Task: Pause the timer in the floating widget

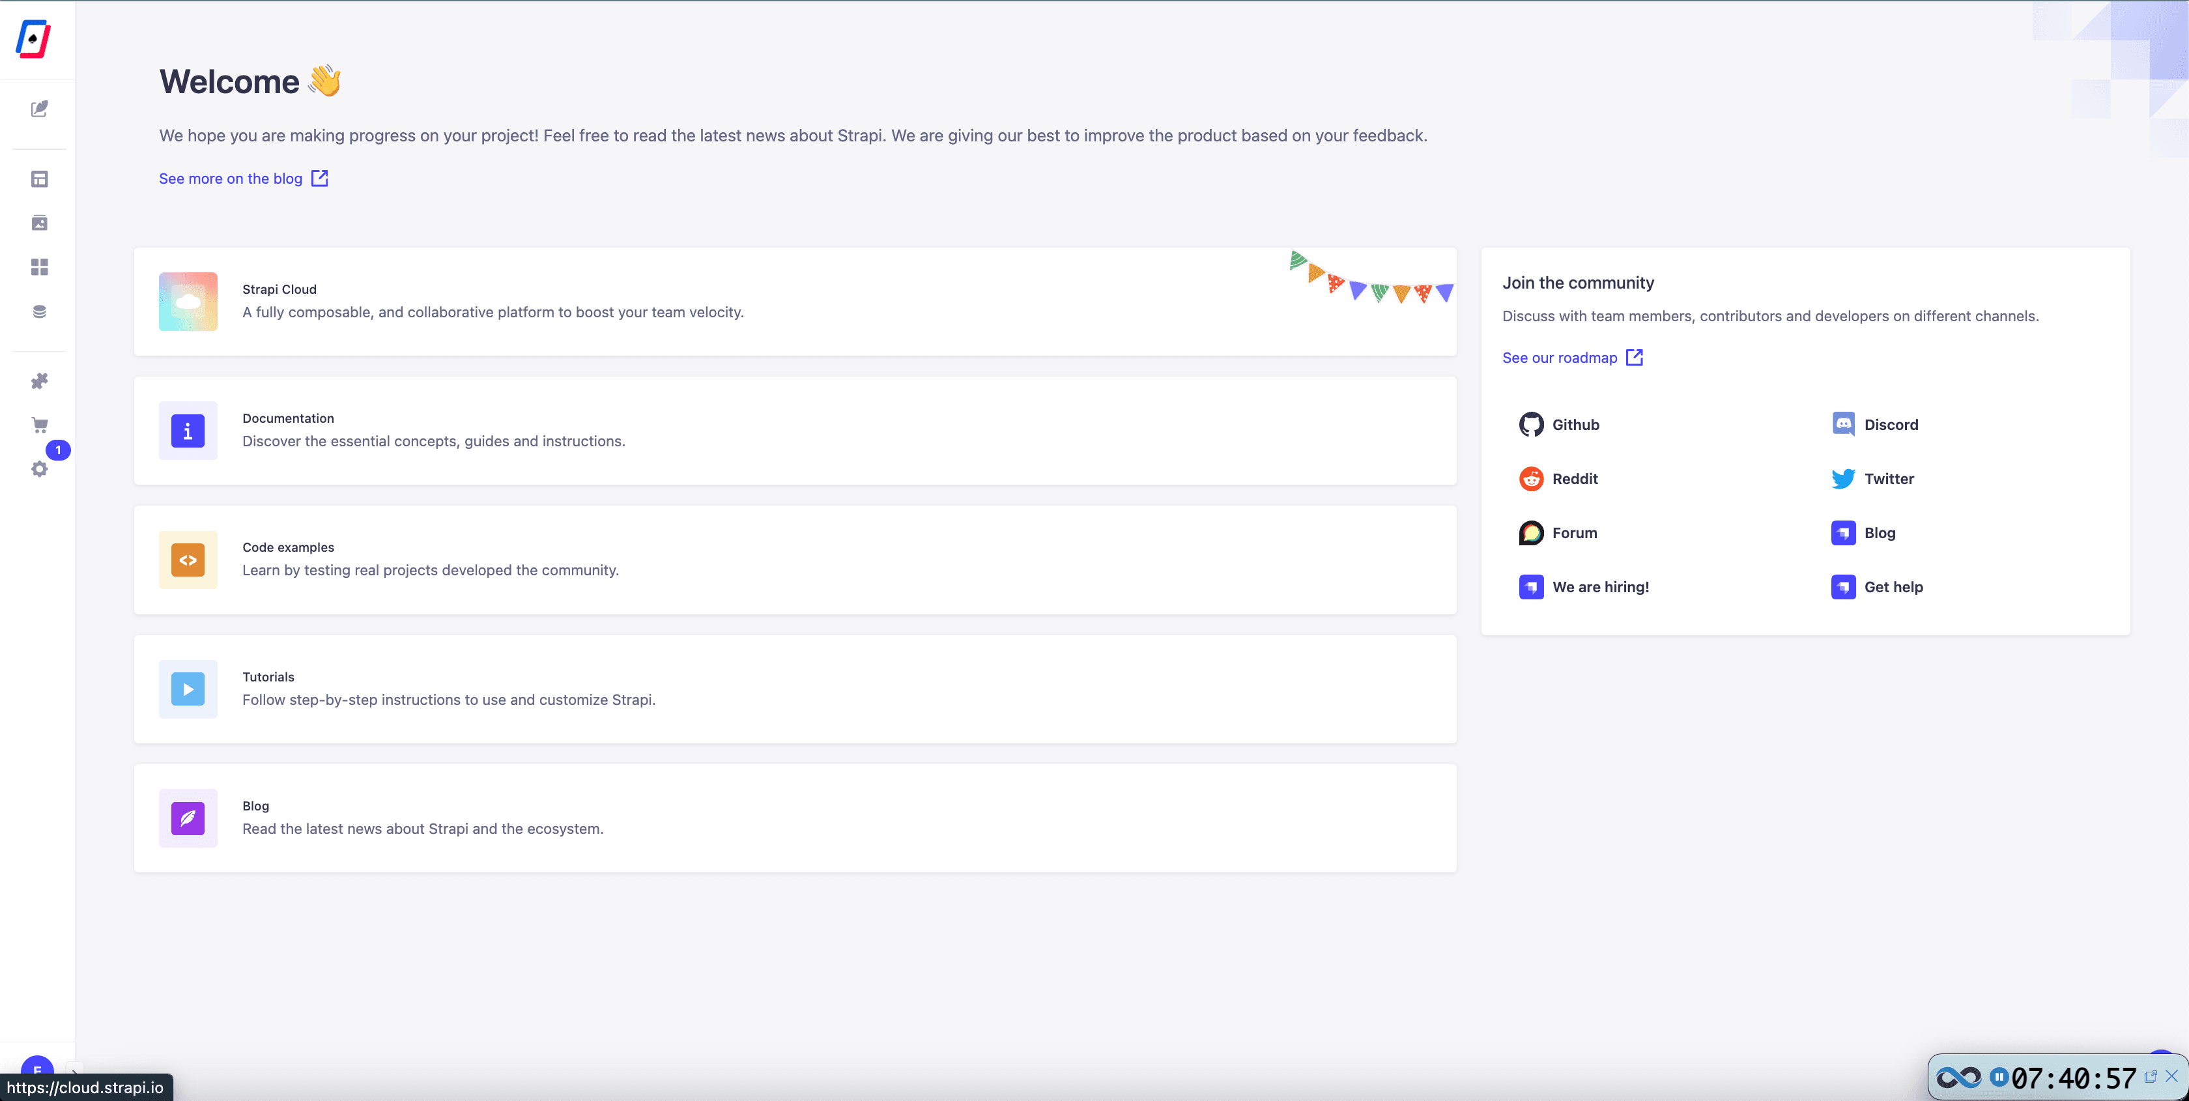Action: point(1999,1077)
